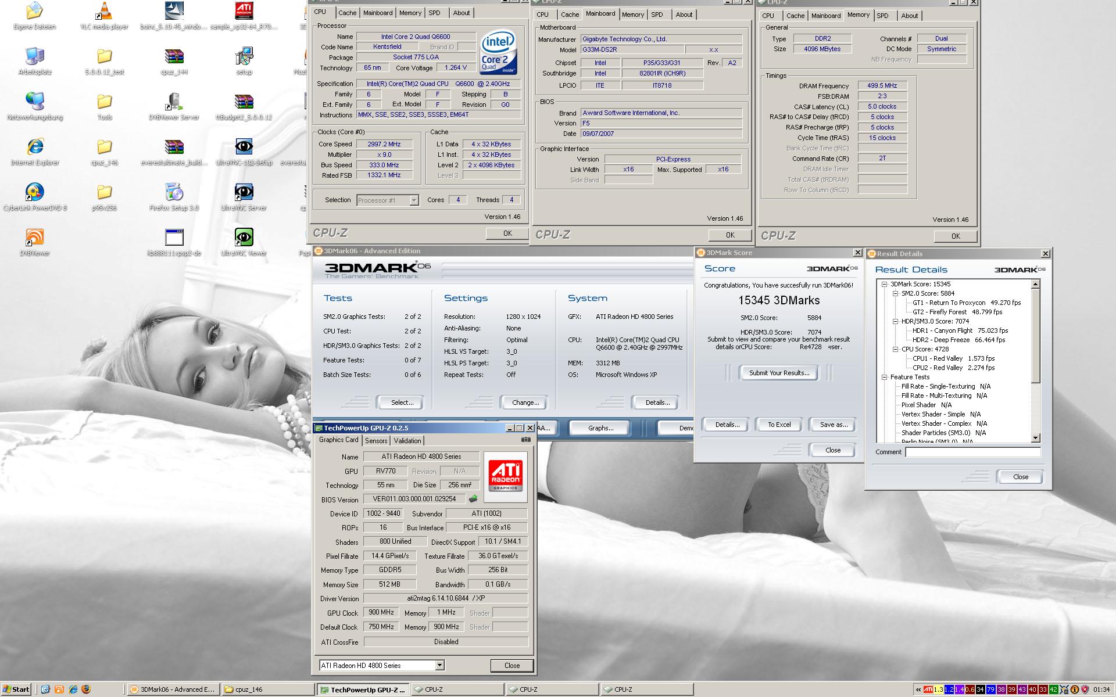Screen dimensions: 1116x697
Task: Switch to 3DMark06 taskbar button
Action: coord(173,689)
